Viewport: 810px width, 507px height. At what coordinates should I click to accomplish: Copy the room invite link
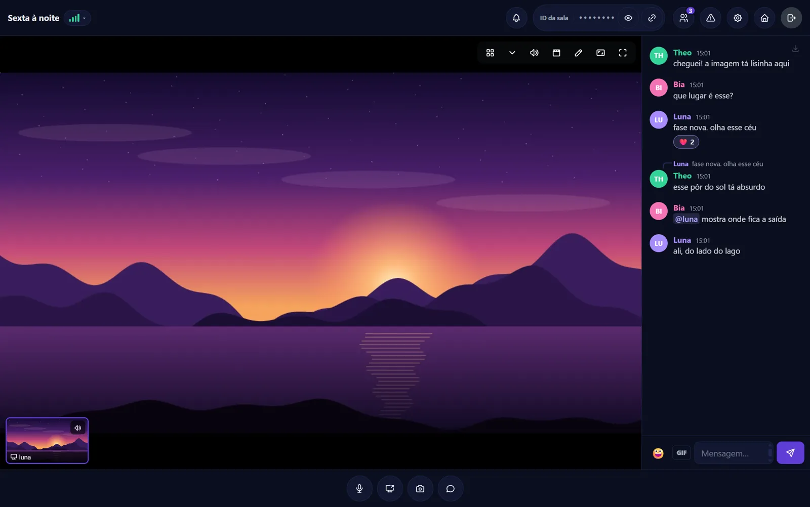pos(652,18)
